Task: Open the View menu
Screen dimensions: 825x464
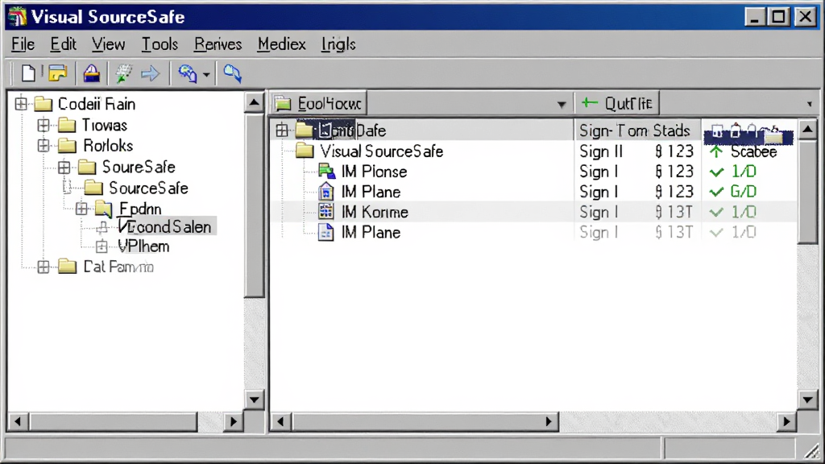Action: tap(109, 44)
